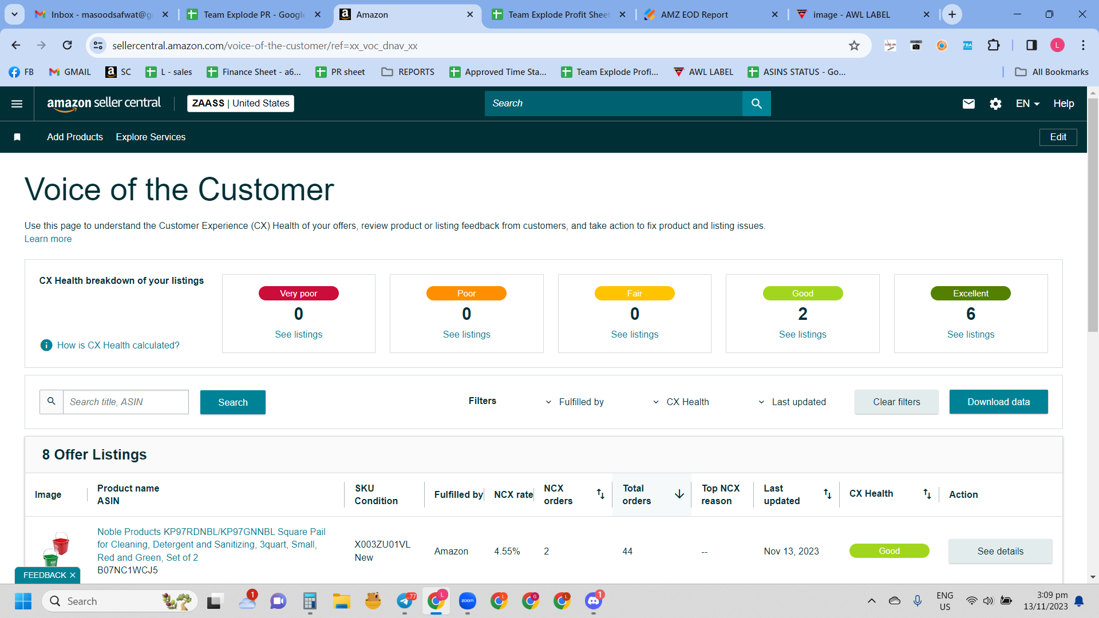Click the site information icon in address bar
Screen dimensions: 1099x618
(98, 46)
